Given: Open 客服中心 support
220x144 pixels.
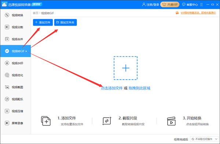Looking at the screenshot, I should [x=190, y=5].
